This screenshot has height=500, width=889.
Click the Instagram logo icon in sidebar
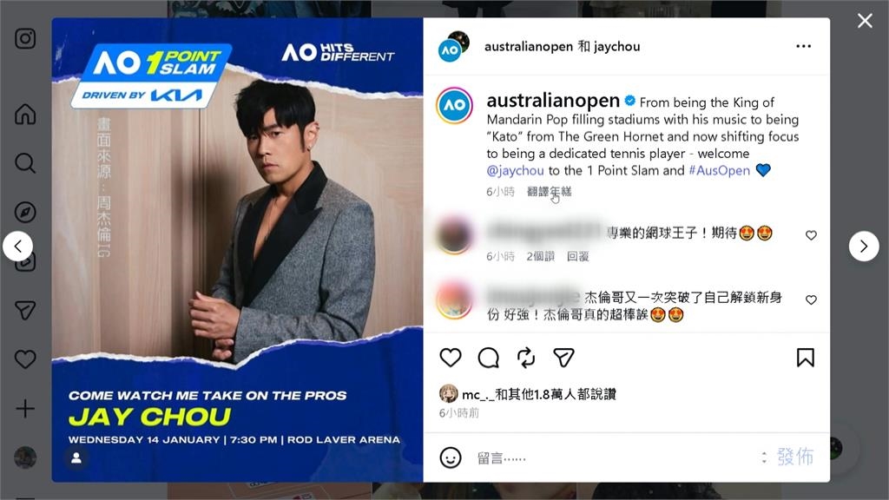(x=25, y=38)
